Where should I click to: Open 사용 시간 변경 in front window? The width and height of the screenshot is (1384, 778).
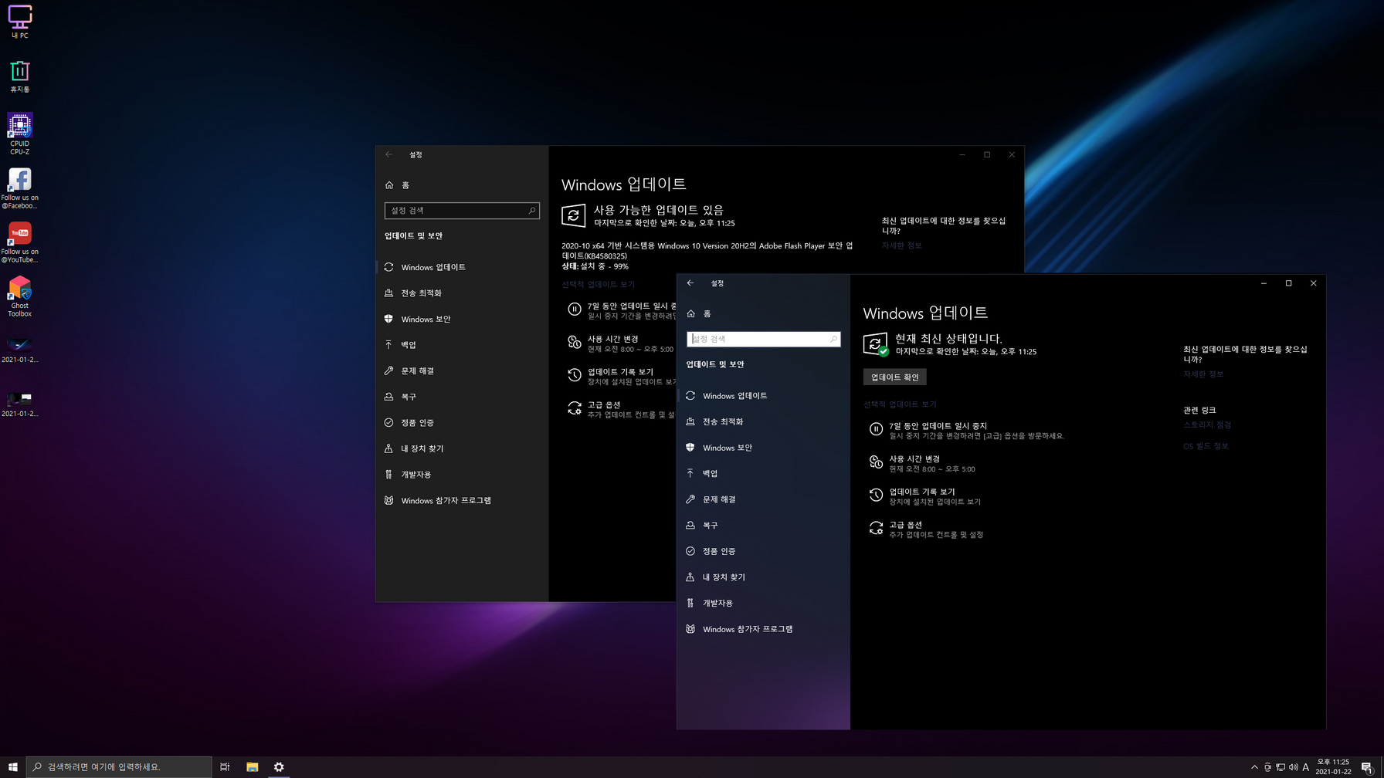click(x=922, y=464)
